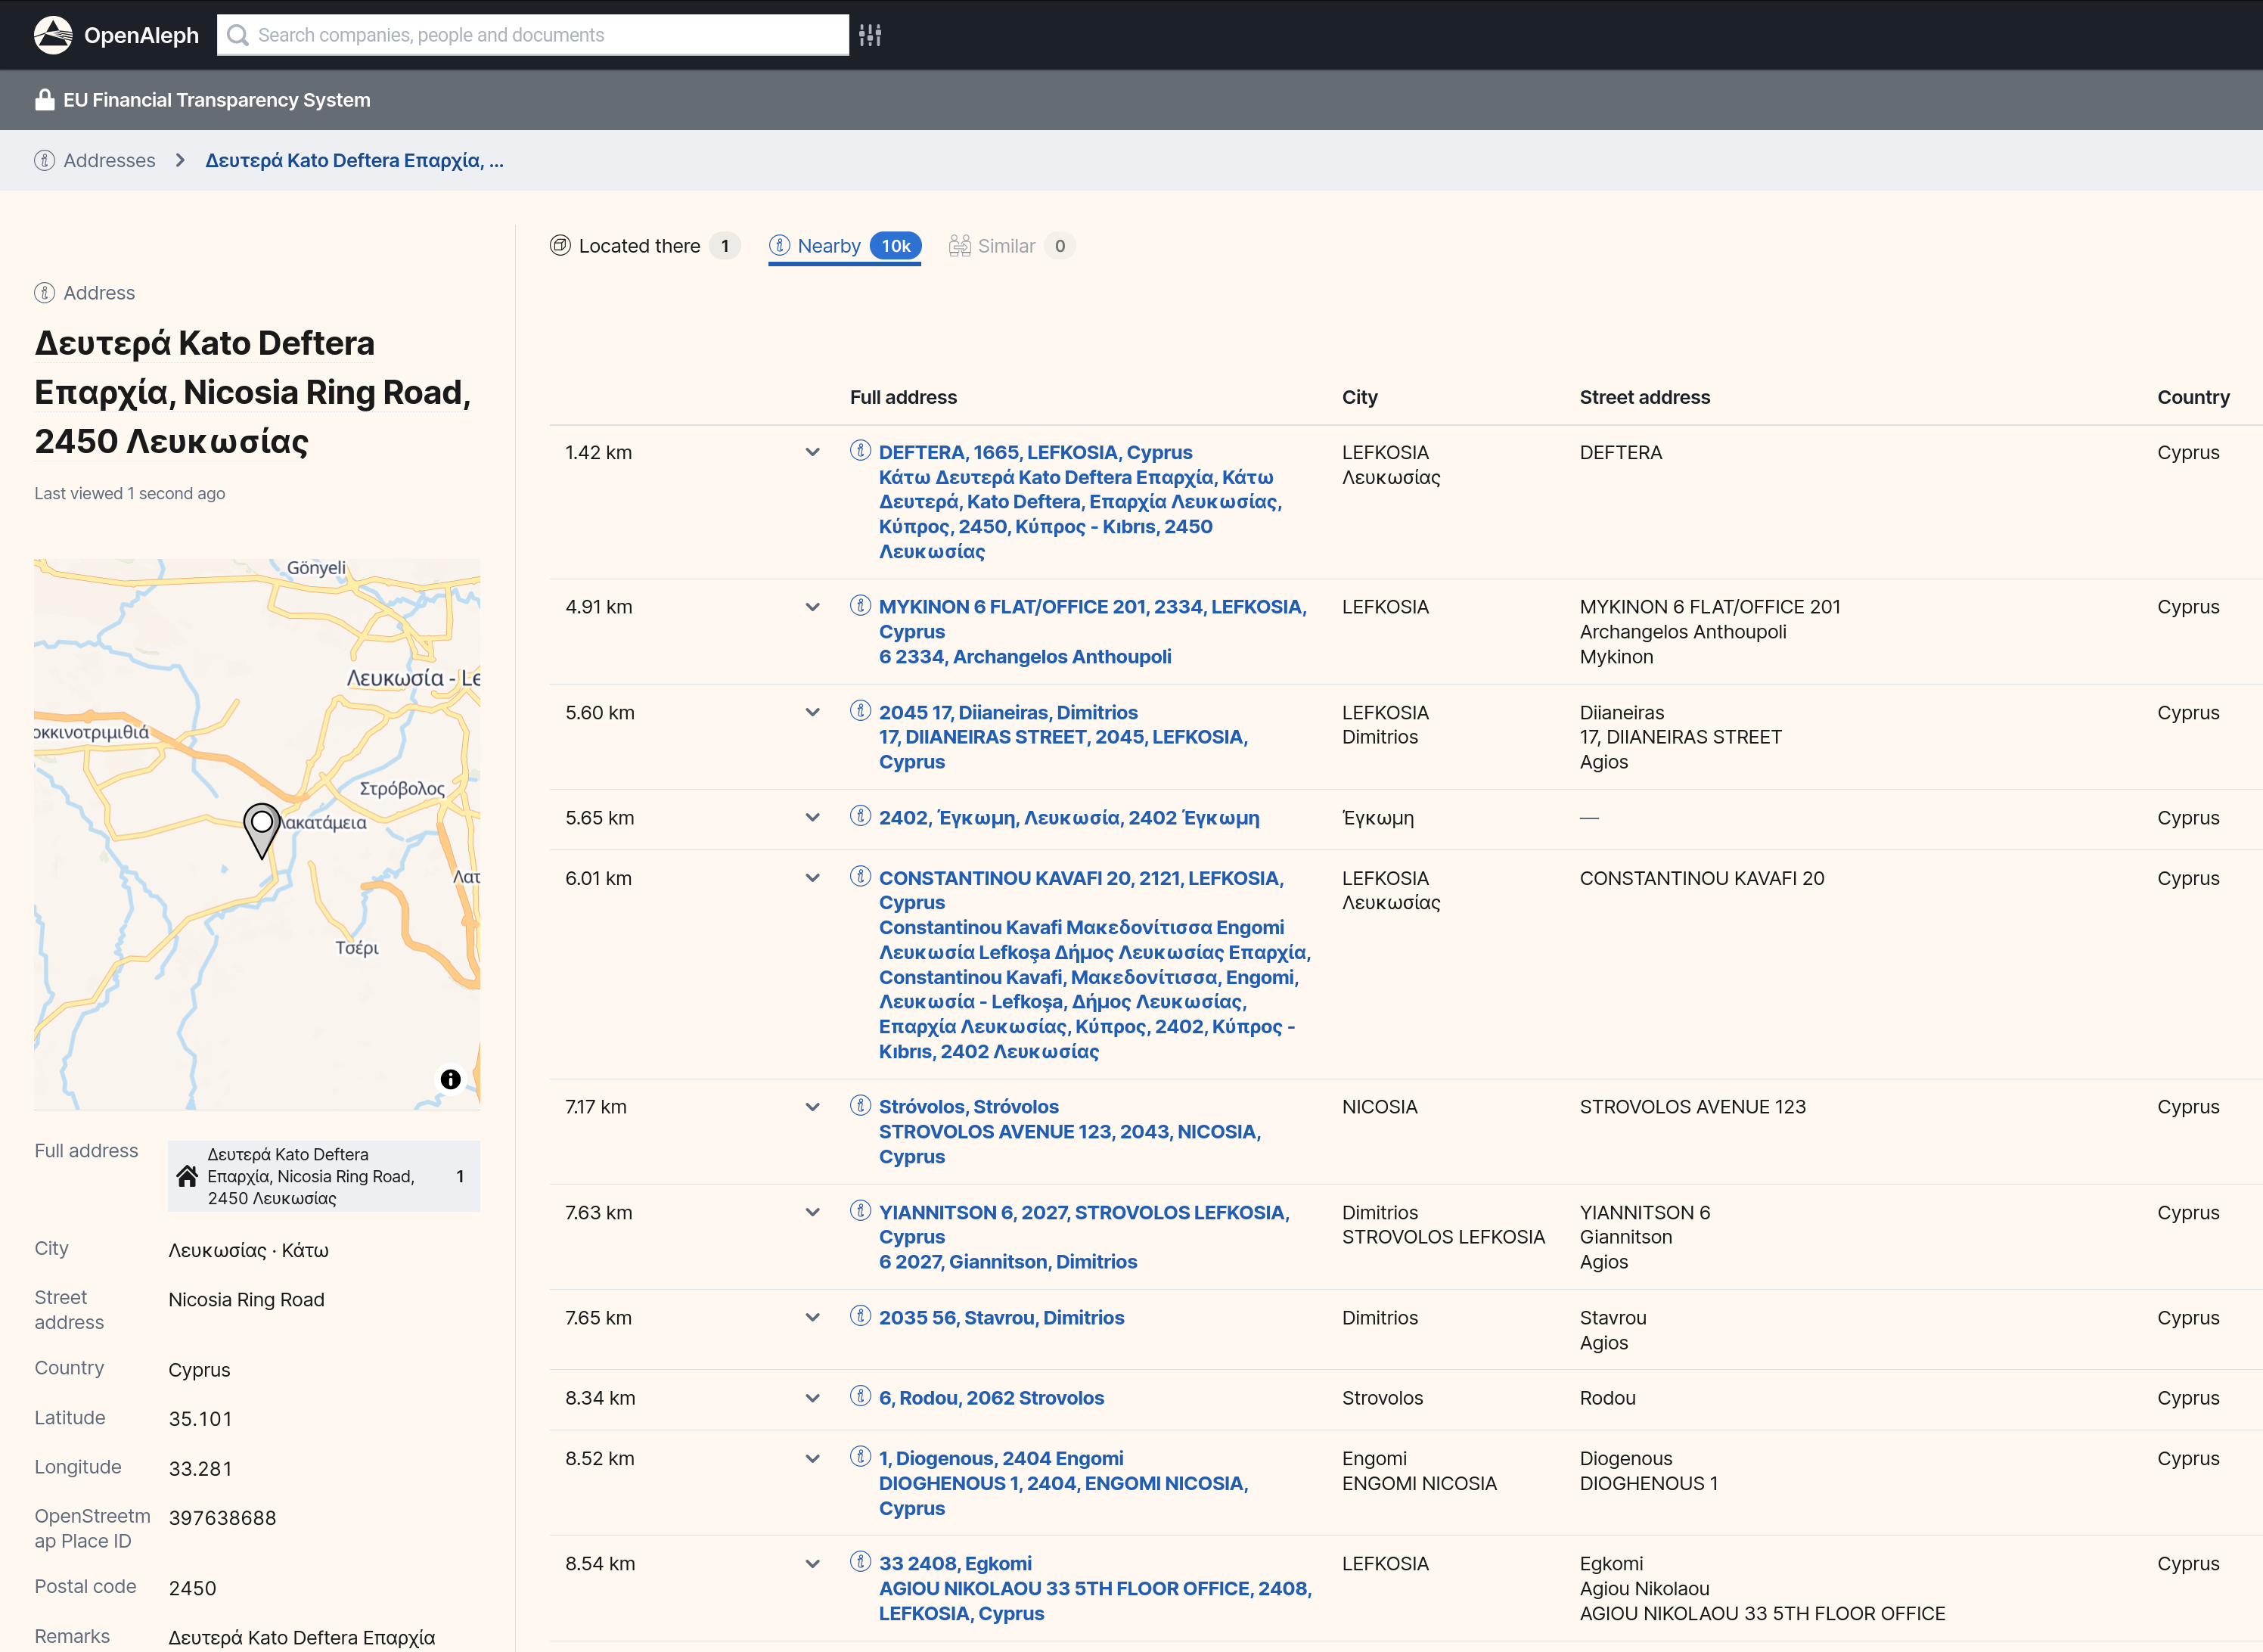This screenshot has width=2263, height=1652.
Task: Select the Nearby tab
Action: 828,246
